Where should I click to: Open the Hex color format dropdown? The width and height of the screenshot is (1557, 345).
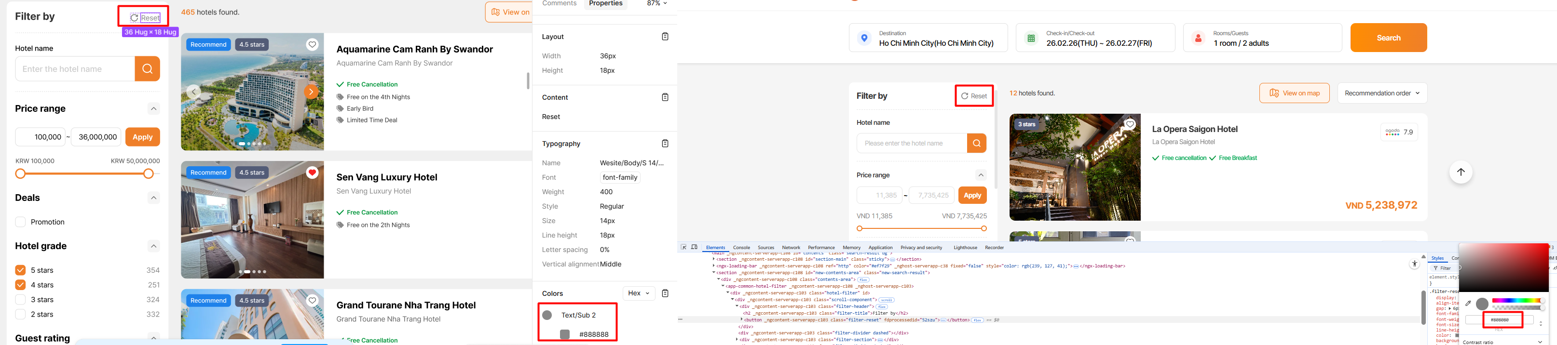pos(638,293)
